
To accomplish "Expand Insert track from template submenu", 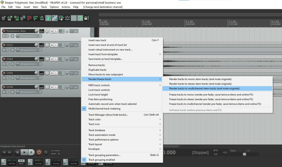I will (x=122, y=54).
